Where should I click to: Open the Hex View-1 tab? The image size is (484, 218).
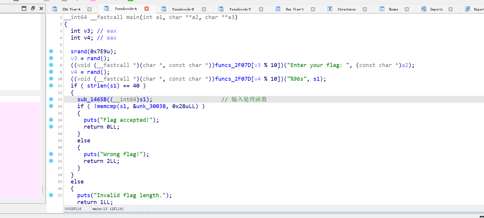(294, 9)
